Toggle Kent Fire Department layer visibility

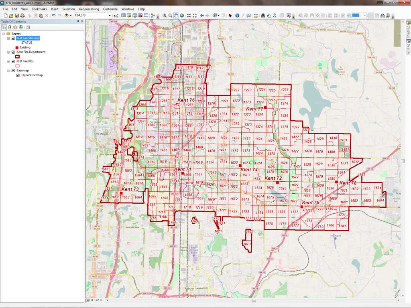click(13, 52)
